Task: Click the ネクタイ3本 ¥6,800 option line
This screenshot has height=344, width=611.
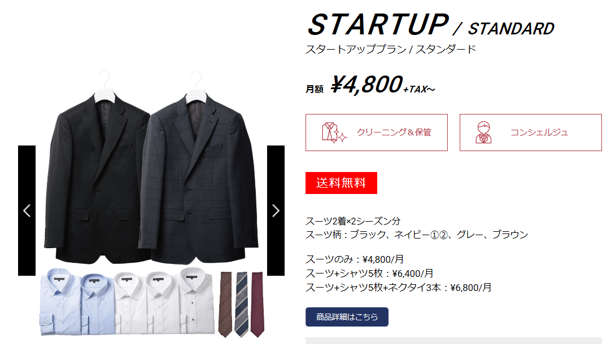Action: [398, 288]
